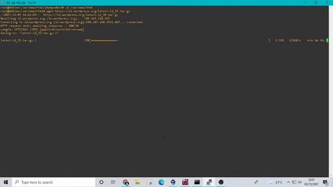Screen dimensions: 333x187
Task: Open network status tray icon
Action: [x=294, y=182]
